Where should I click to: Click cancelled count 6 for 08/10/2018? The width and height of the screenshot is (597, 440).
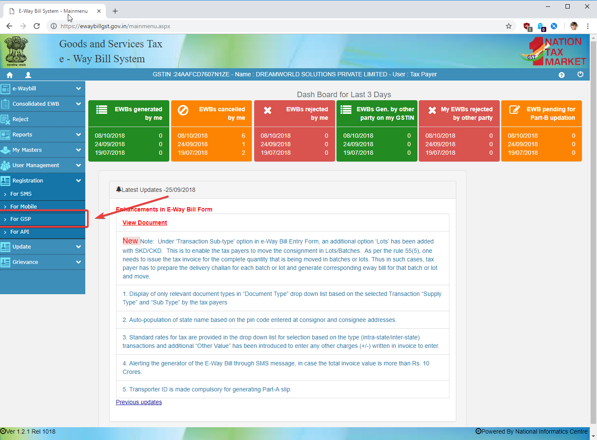[x=243, y=136]
